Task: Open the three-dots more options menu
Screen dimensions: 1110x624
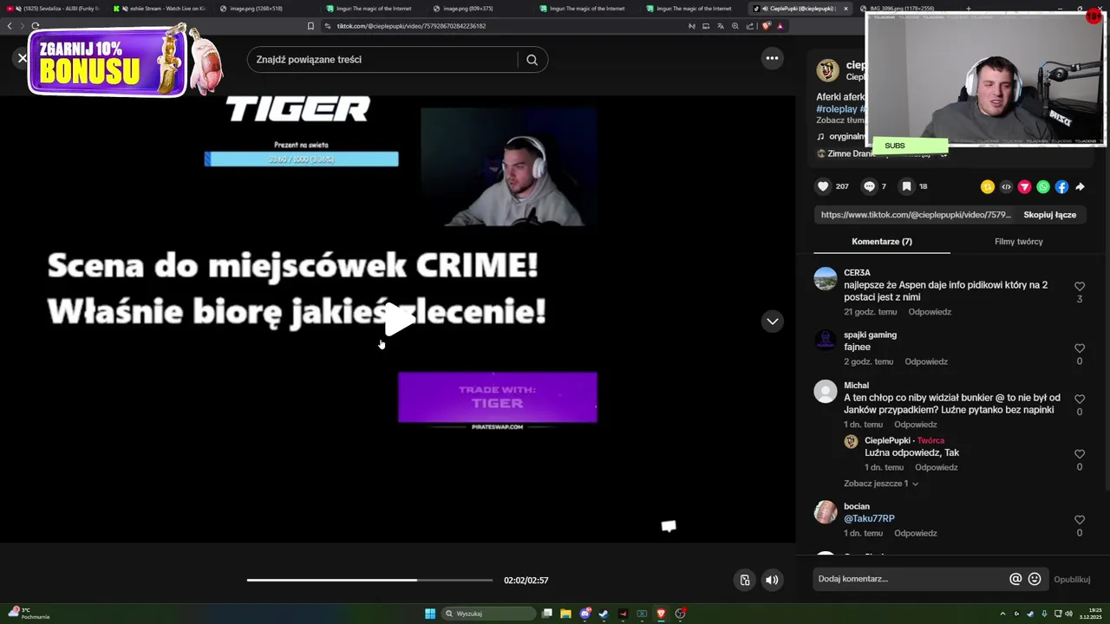Action: click(772, 58)
